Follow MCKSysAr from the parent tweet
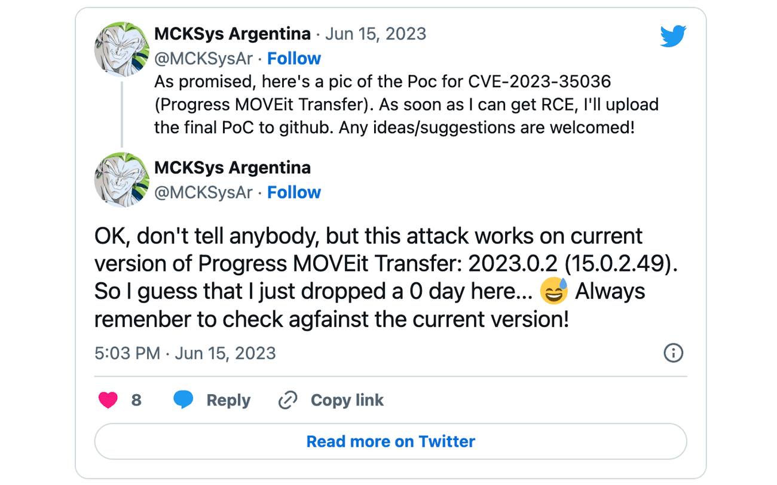Screen dimensions: 777x485 [294, 59]
